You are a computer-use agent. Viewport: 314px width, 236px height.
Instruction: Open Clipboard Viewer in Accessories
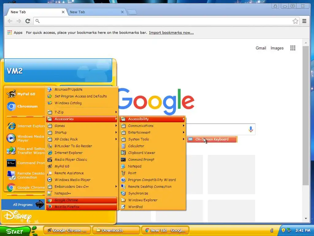click(153, 153)
